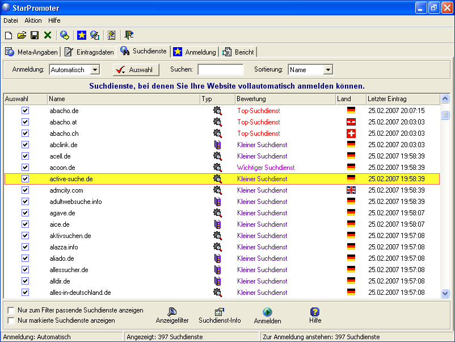Switch to the Meta-Angaben tab

[31, 52]
